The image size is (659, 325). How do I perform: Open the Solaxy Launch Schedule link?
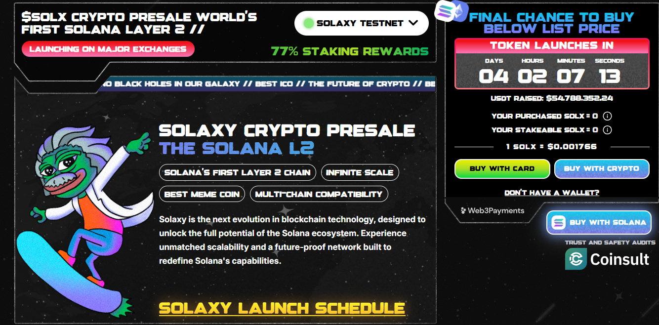(x=282, y=307)
